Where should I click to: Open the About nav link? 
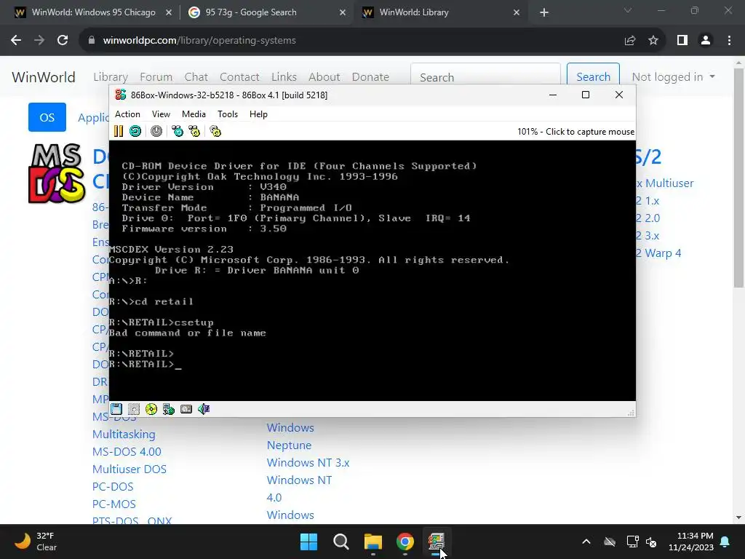point(324,77)
